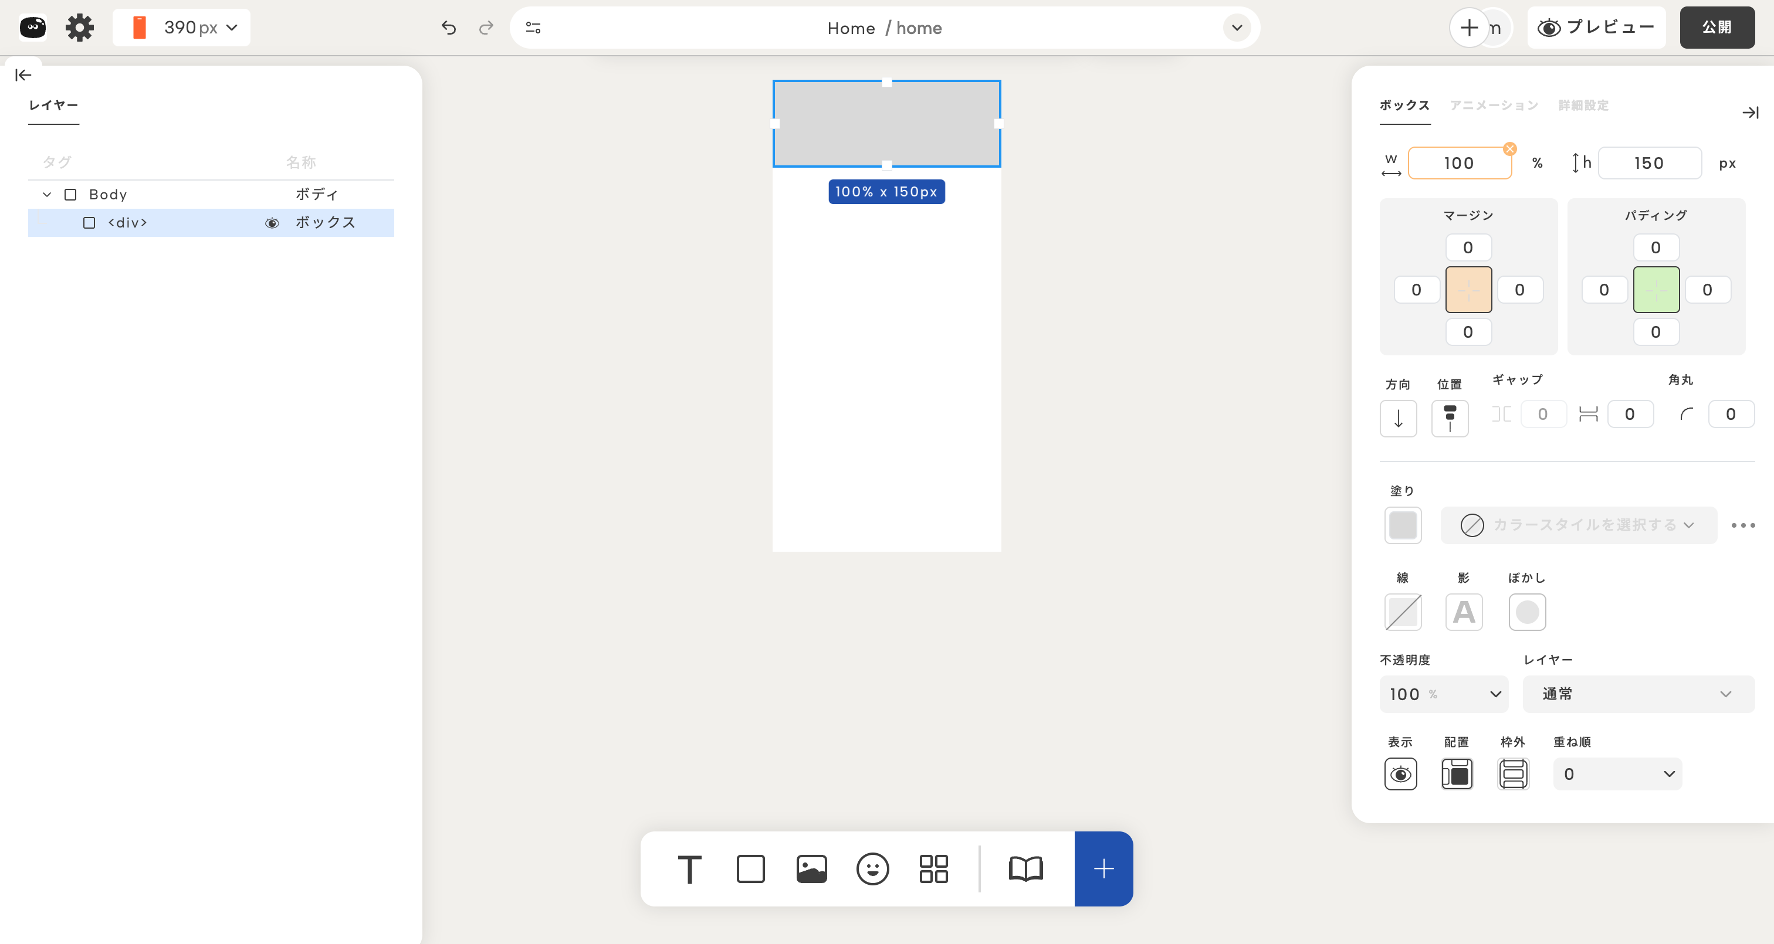1774x944 pixels.
Task: Select the Box tool in bottom toolbar
Action: click(x=750, y=869)
